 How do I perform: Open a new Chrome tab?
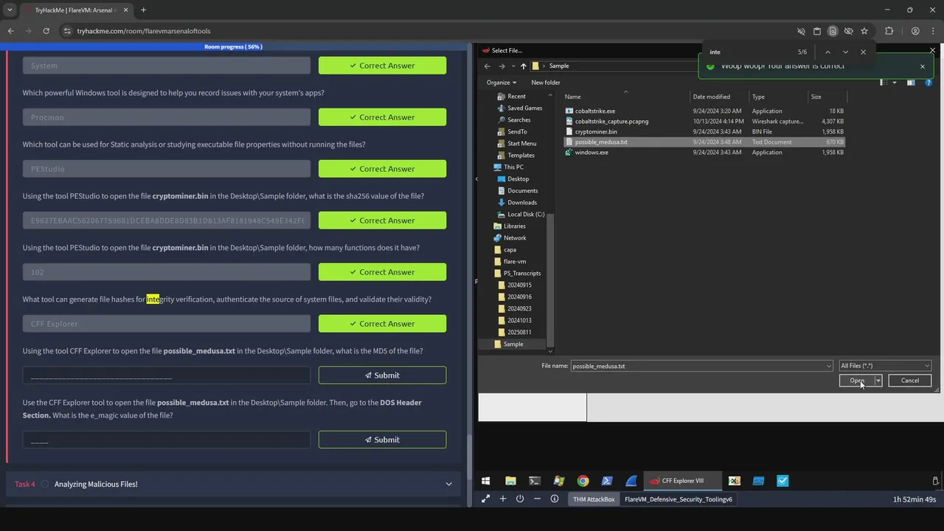pyautogui.click(x=143, y=10)
